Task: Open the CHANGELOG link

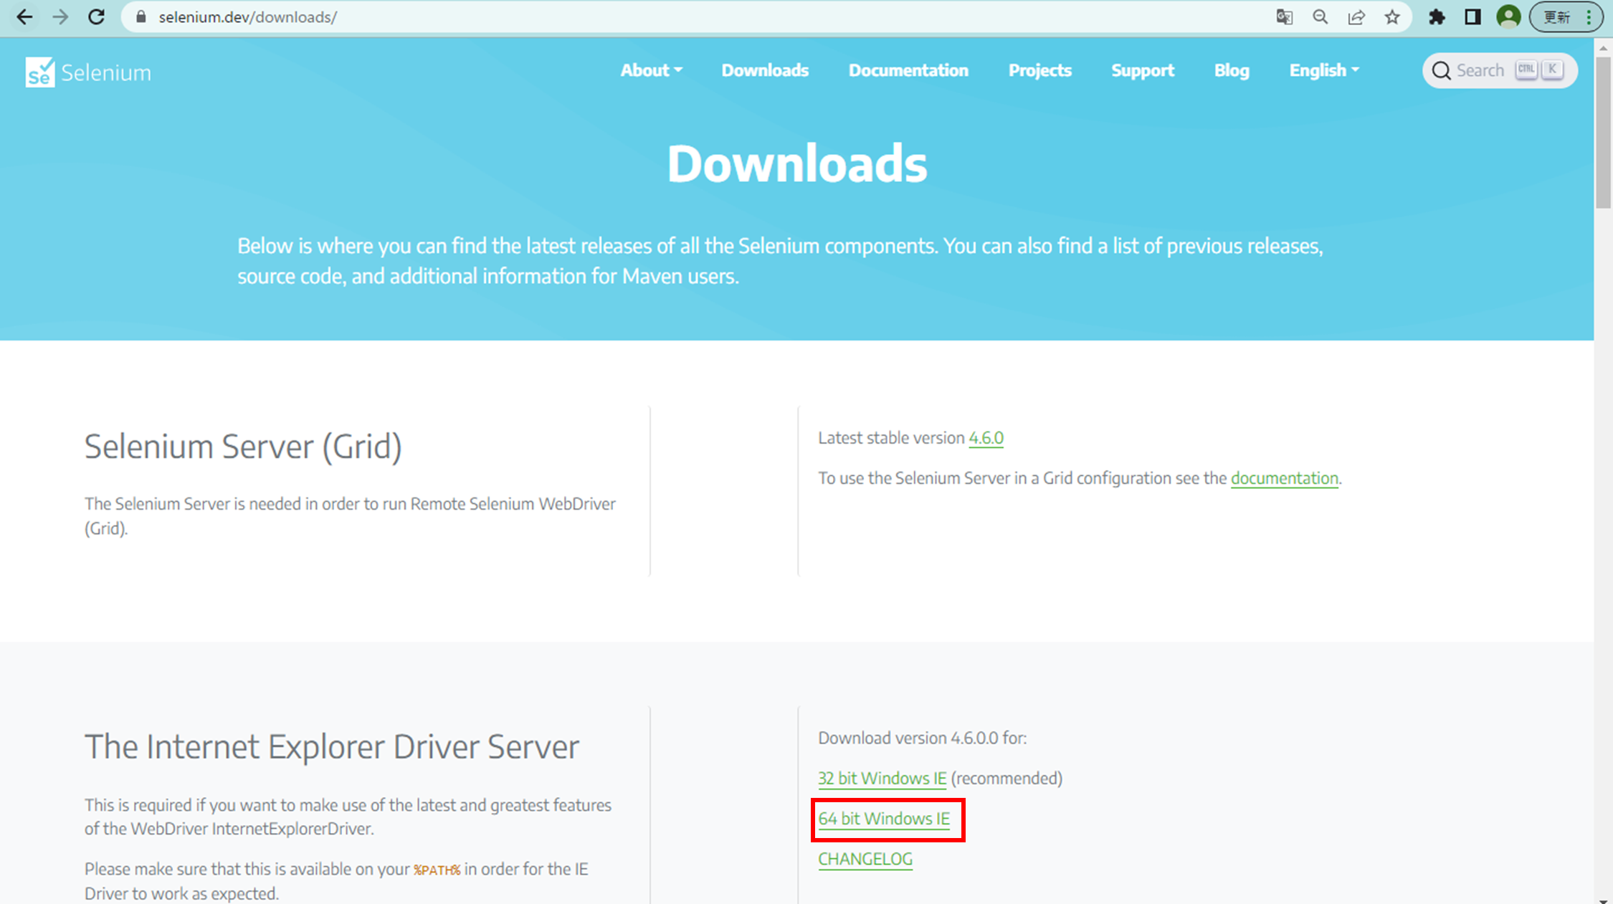Action: (x=865, y=859)
